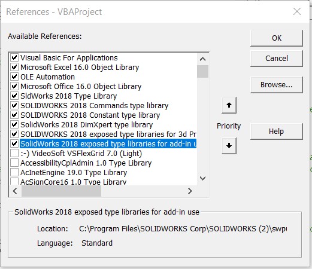The image size is (312, 269).
Task: Uncheck Visual Basic For Applications reference
Action: [x=14, y=57]
